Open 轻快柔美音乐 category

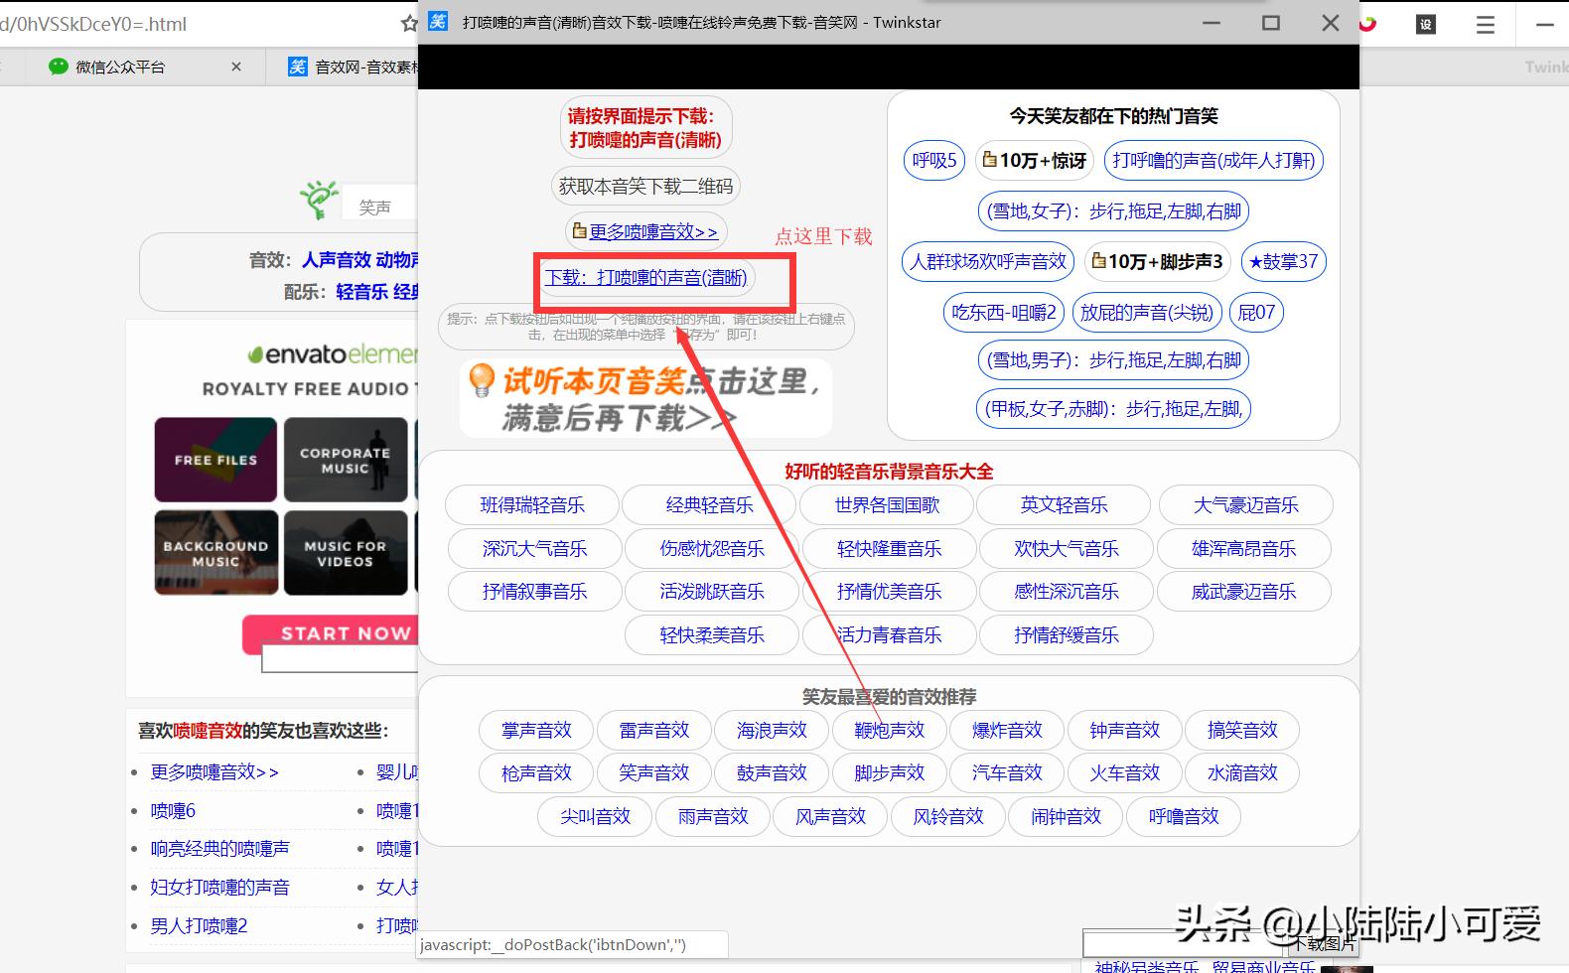[712, 635]
